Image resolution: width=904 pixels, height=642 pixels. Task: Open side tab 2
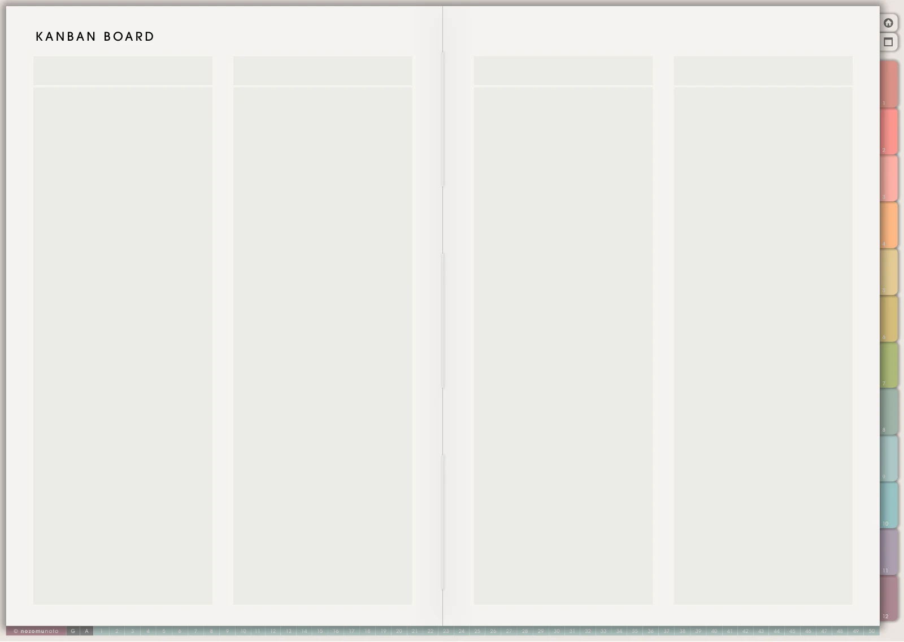click(889, 131)
